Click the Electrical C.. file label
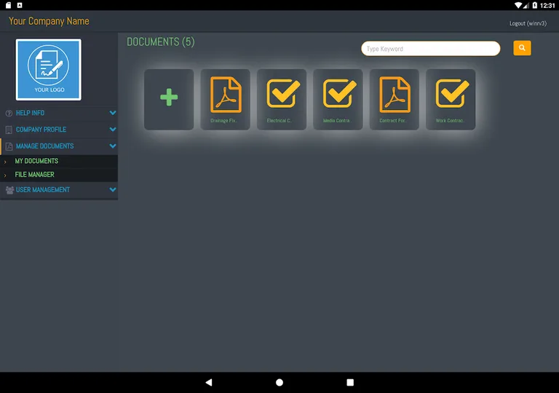Image resolution: width=559 pixels, height=393 pixels. 279,121
